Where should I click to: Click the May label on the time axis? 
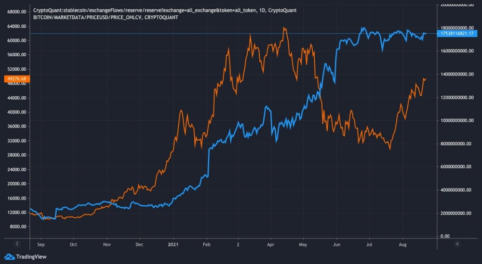[304, 244]
